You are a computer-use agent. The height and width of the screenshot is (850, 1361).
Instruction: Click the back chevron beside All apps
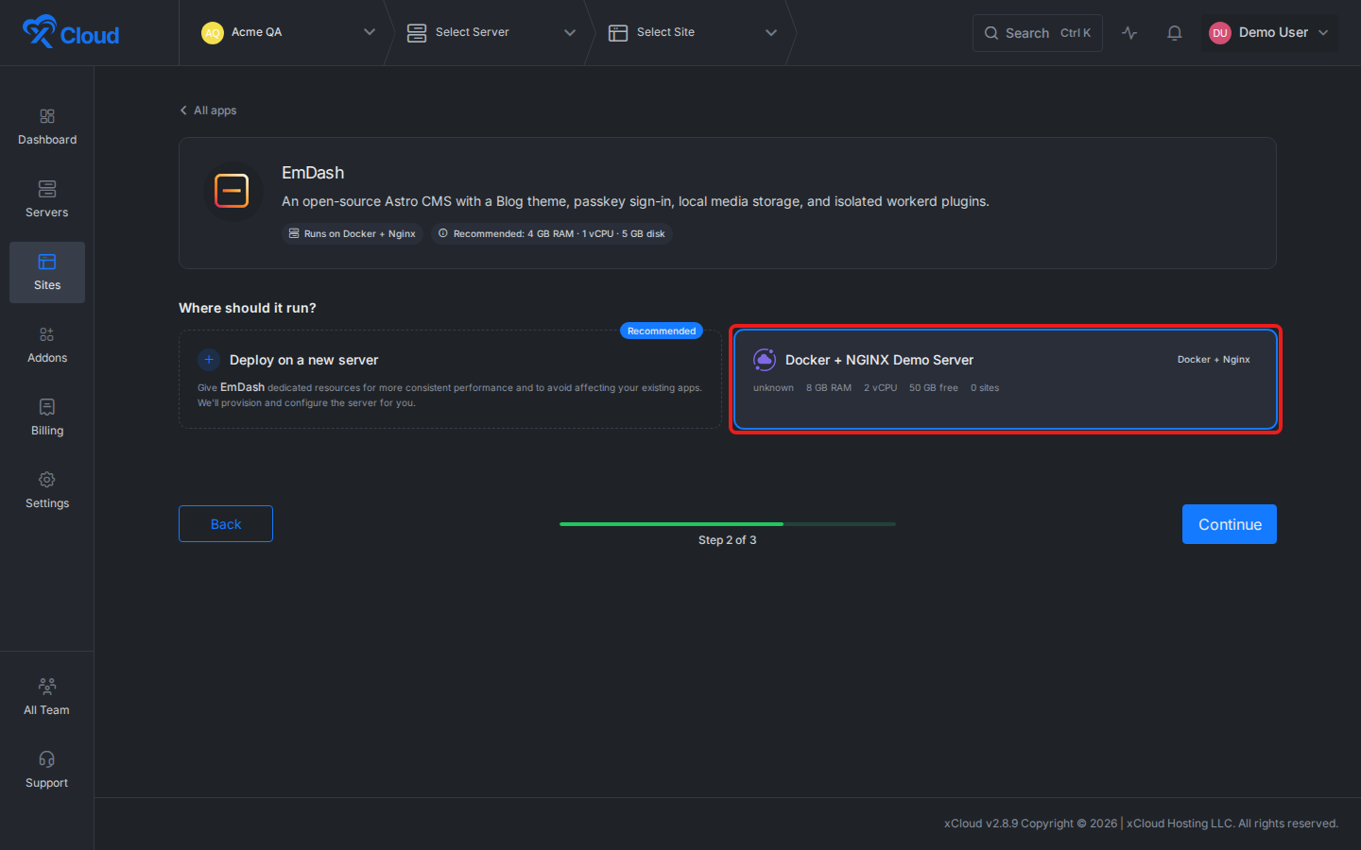click(x=183, y=110)
